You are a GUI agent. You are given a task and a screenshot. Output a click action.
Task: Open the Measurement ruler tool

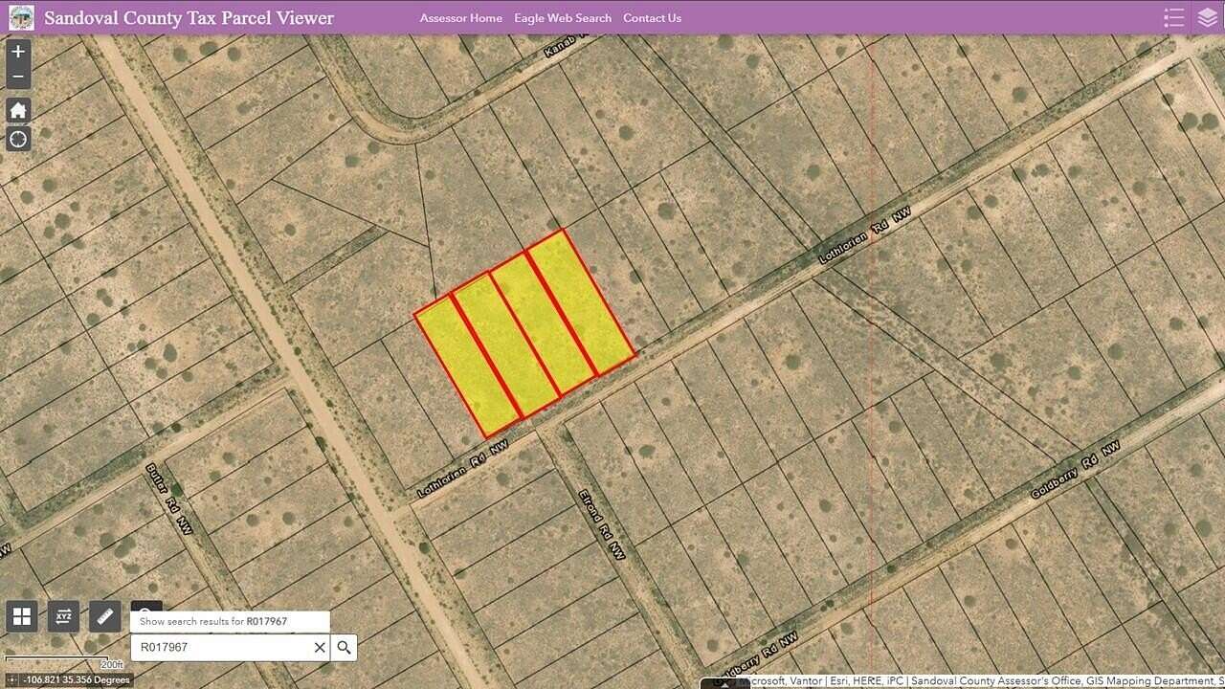coord(104,616)
